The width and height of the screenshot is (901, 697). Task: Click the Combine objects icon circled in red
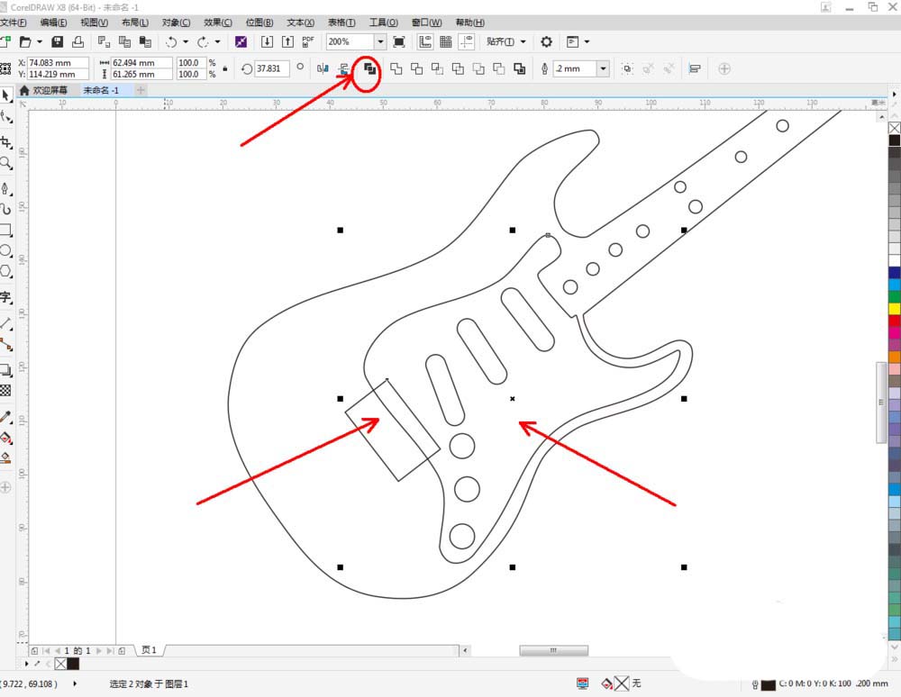coord(370,69)
